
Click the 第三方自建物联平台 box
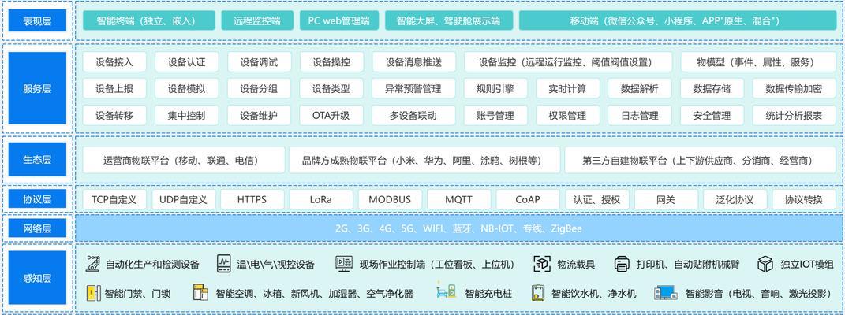[x=700, y=160]
